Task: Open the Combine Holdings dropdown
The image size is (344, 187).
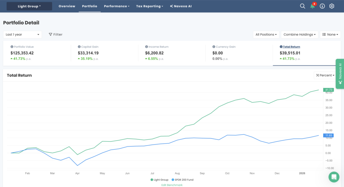Action: point(299,34)
